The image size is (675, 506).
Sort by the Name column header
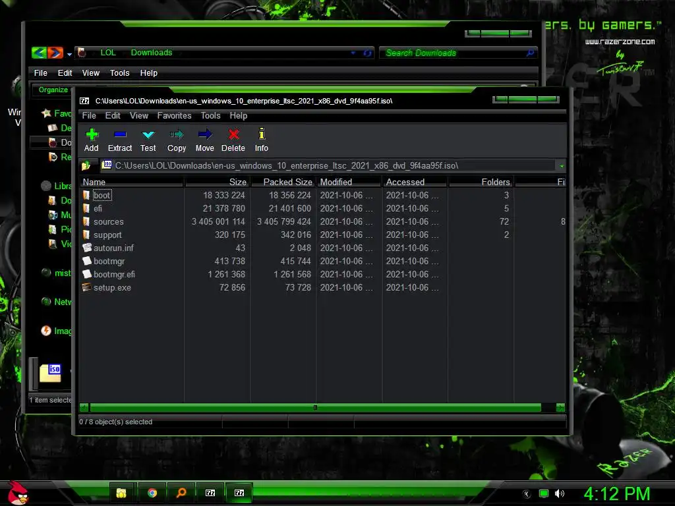132,182
